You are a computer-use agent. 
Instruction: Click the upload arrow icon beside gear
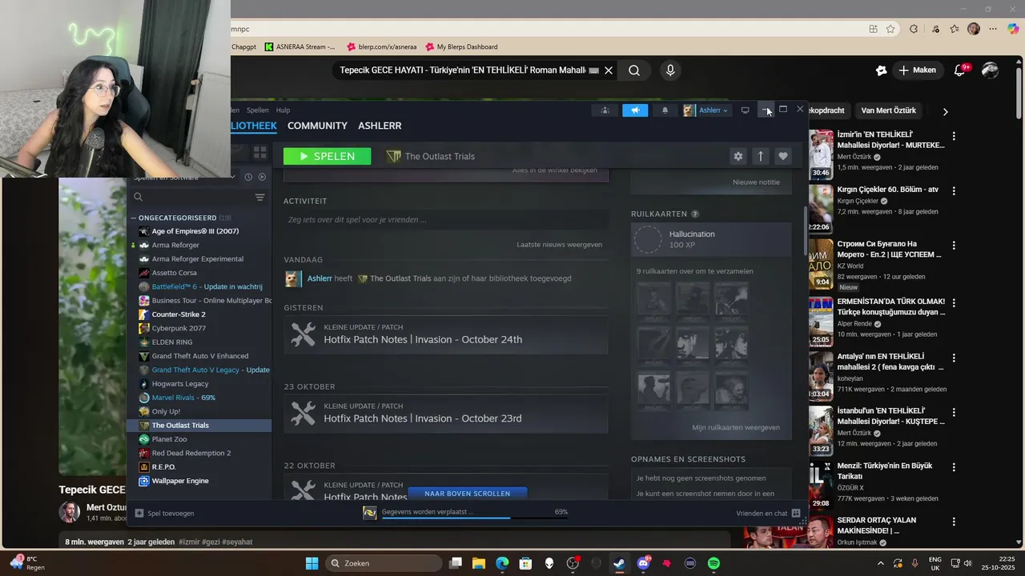(761, 156)
